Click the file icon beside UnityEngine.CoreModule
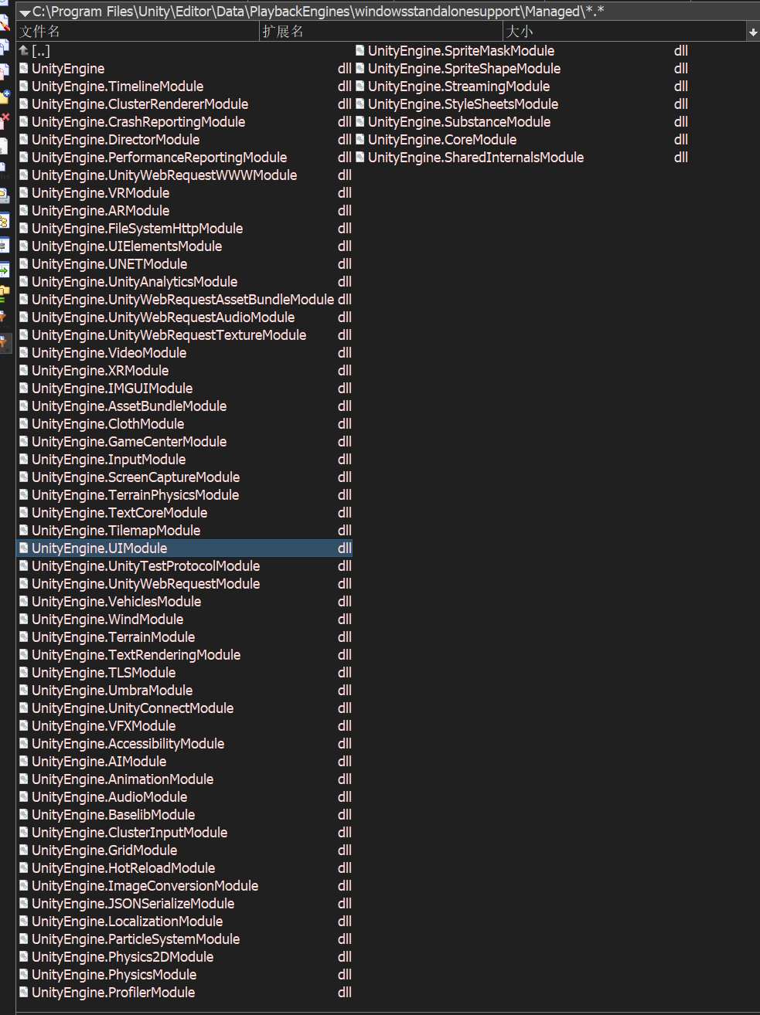The width and height of the screenshot is (760, 1015). coord(360,139)
